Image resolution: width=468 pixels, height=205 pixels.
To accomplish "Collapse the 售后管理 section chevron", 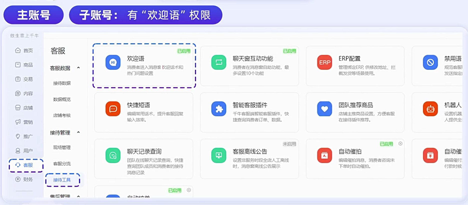I will pos(78,196).
